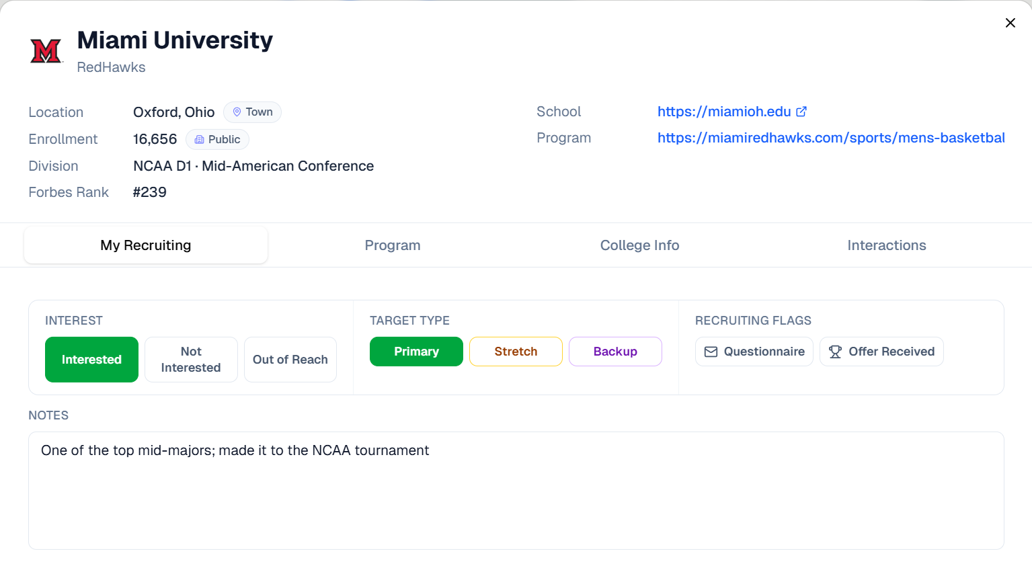Click the RedHawks subtitle
The width and height of the screenshot is (1032, 568).
pos(111,67)
